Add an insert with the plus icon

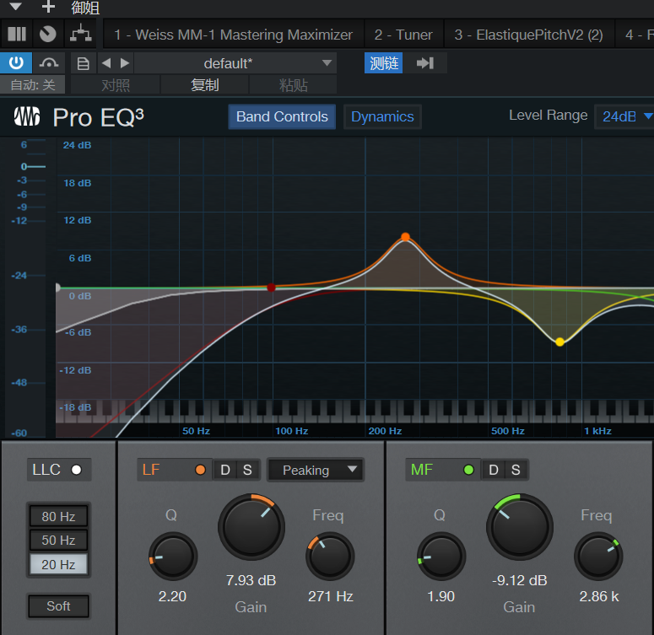click(x=48, y=6)
